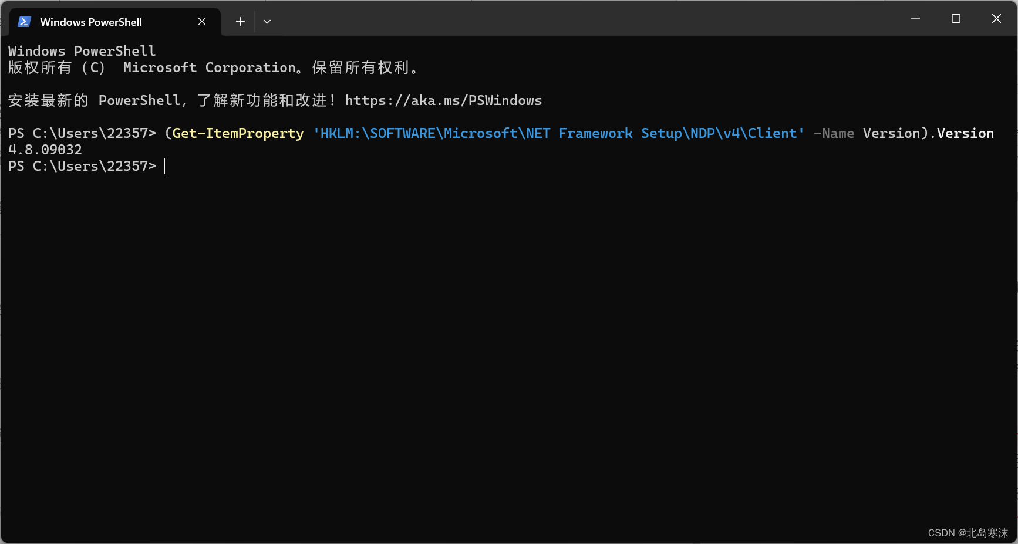
Task: Click the PowerShell icon in the tab
Action: click(24, 22)
